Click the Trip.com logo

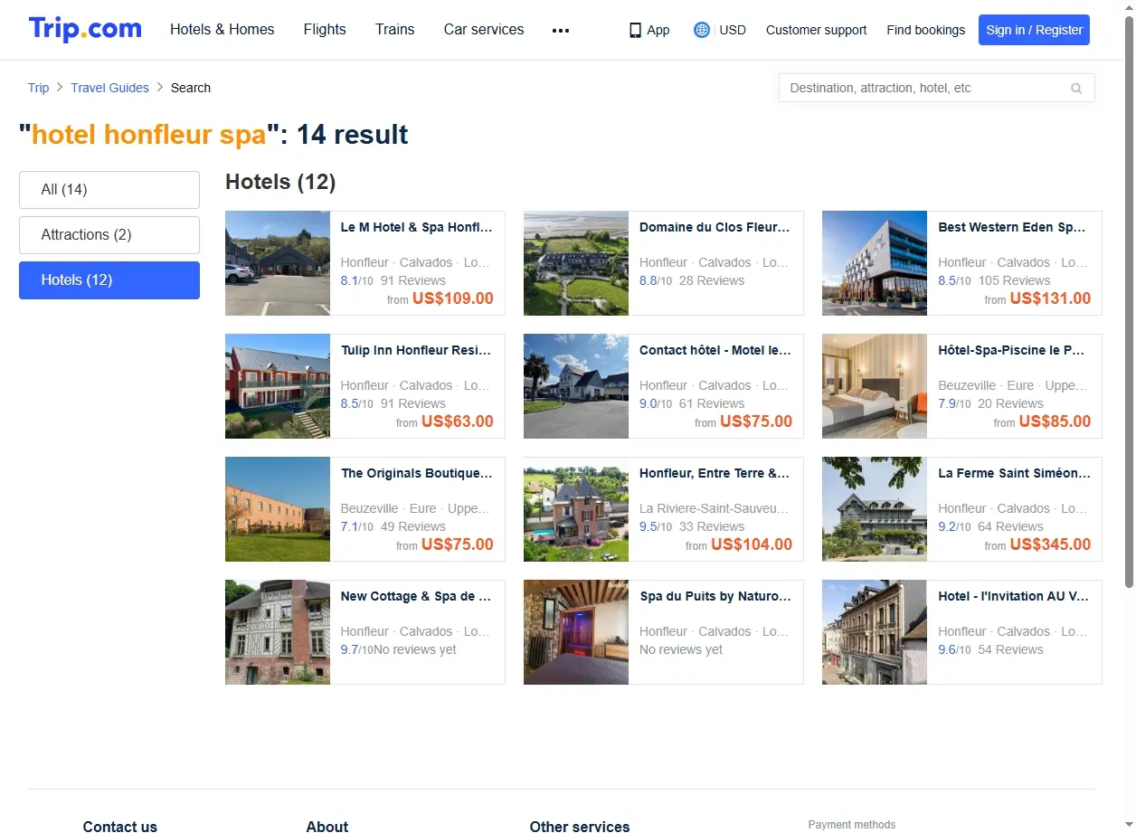(85, 29)
